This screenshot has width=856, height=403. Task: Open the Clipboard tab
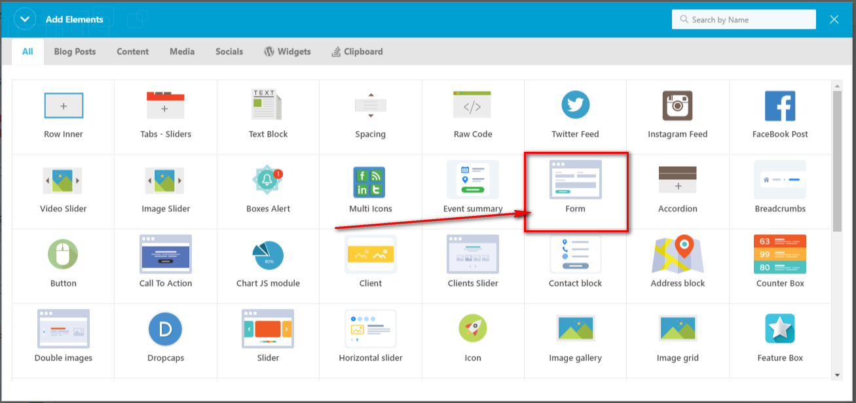pyautogui.click(x=357, y=52)
